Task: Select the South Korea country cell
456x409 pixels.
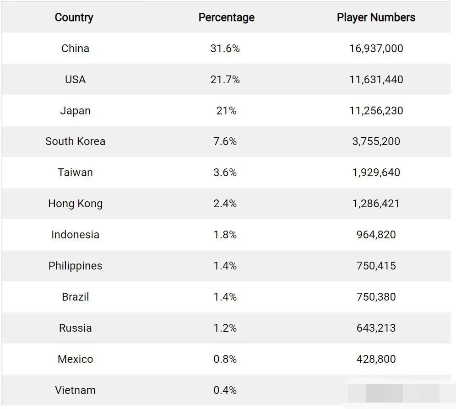Action: [x=76, y=141]
